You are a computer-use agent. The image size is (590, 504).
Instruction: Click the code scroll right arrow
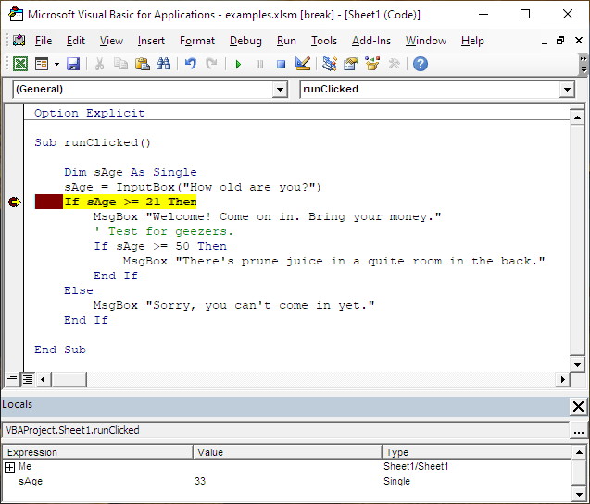tap(562, 379)
